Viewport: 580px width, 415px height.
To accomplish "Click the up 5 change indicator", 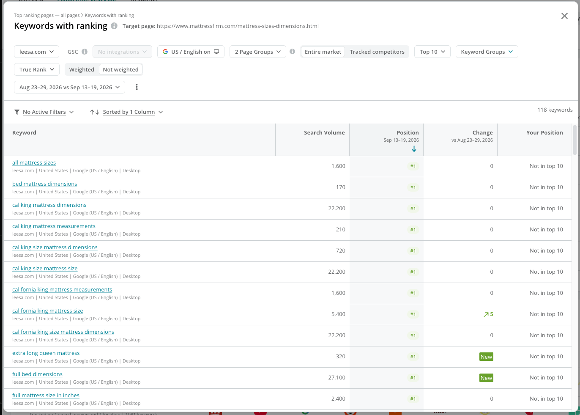I will [x=488, y=314].
